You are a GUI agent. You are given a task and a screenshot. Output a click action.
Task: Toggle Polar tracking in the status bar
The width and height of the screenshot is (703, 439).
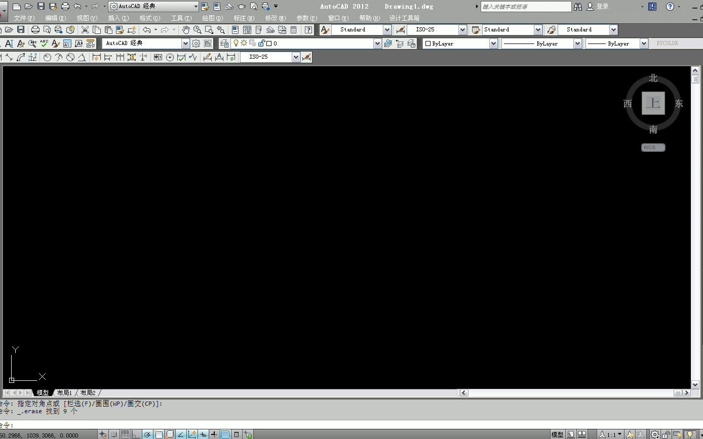(147, 434)
